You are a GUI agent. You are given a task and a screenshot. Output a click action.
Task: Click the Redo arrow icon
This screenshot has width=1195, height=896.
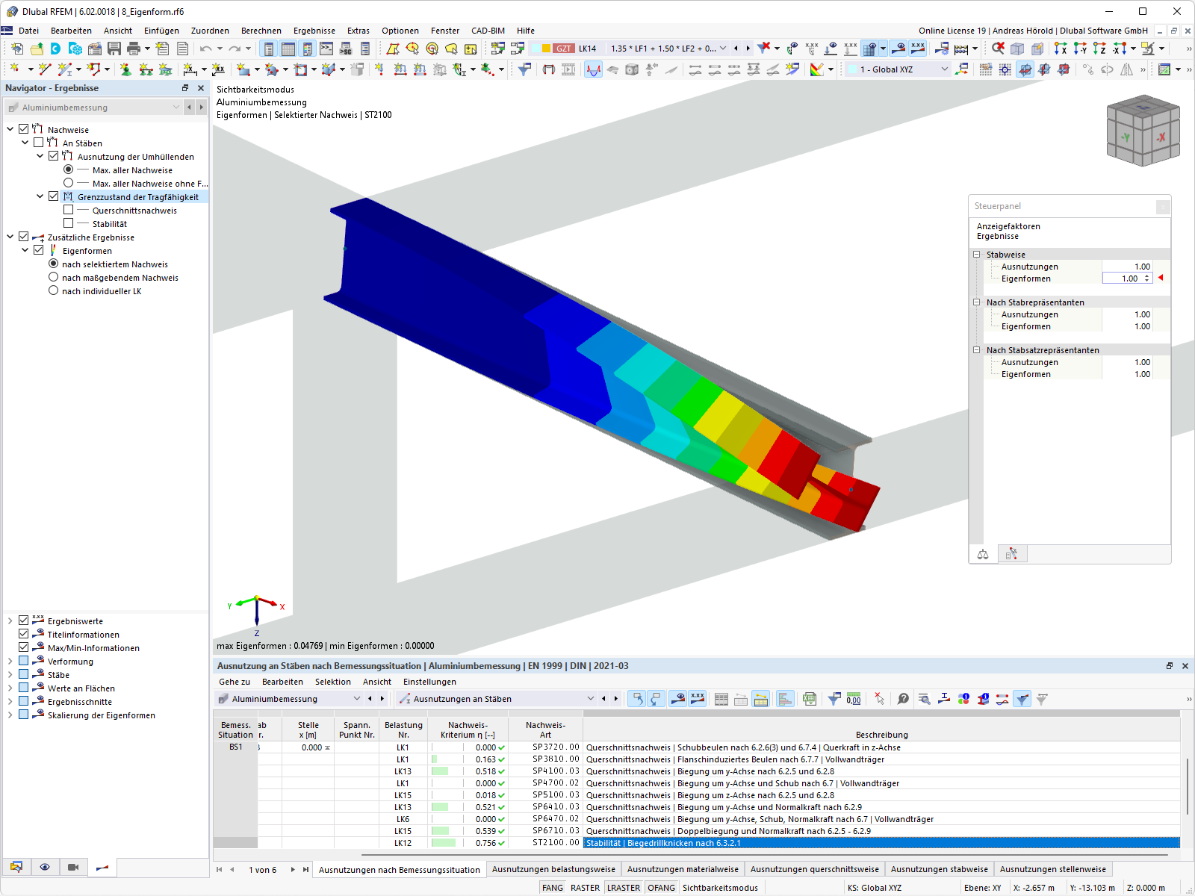(235, 49)
